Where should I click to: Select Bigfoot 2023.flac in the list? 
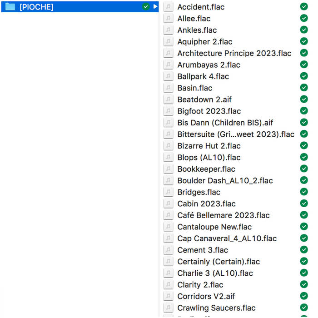tap(209, 111)
